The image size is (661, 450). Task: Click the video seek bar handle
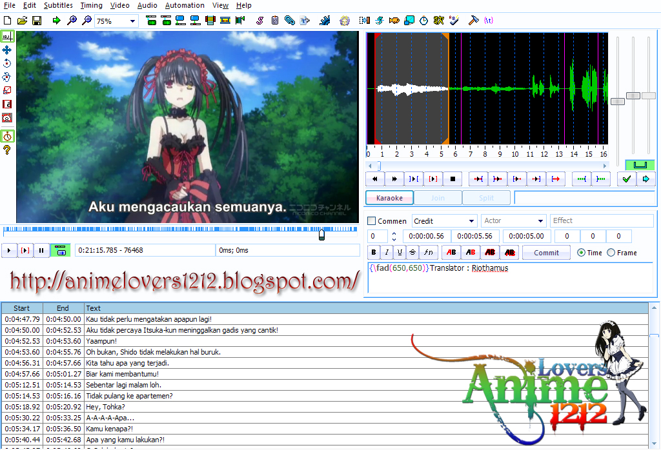pos(321,234)
